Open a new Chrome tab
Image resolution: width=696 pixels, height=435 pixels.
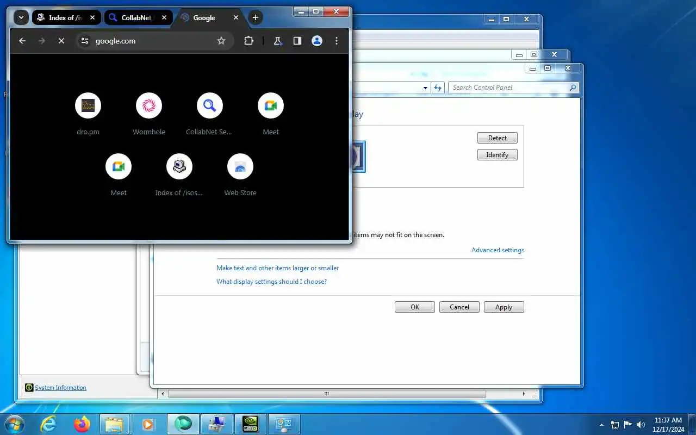(x=256, y=17)
